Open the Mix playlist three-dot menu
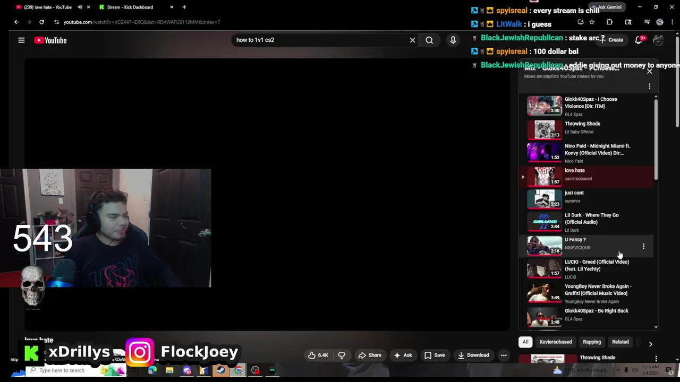The height and width of the screenshot is (382, 680). pyautogui.click(x=649, y=86)
